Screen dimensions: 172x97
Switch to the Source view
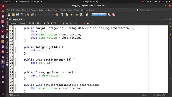coord(13,23)
